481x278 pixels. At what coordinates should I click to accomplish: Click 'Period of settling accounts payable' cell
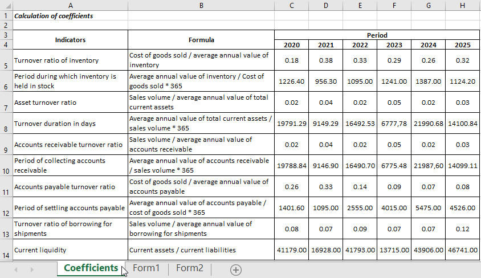70,208
